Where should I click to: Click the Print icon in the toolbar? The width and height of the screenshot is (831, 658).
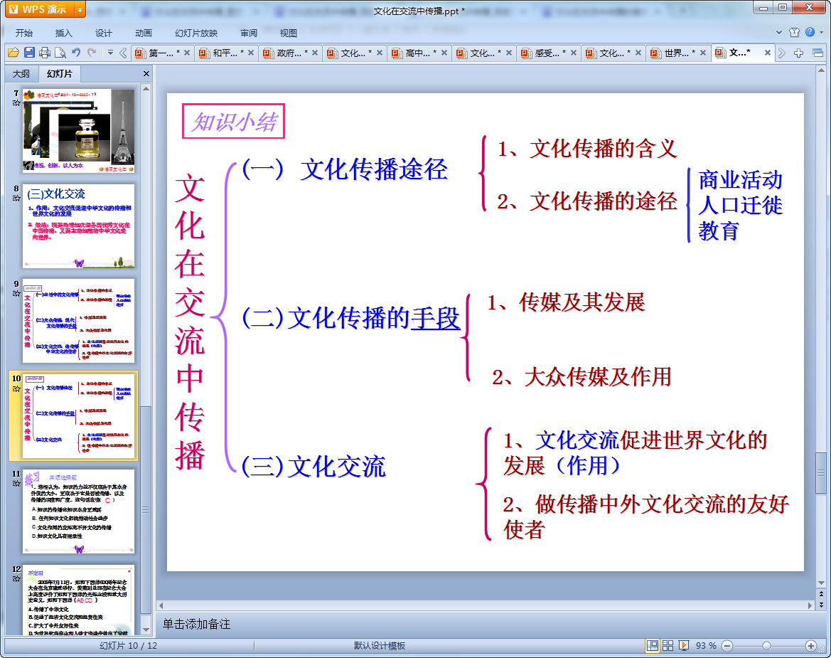(45, 53)
